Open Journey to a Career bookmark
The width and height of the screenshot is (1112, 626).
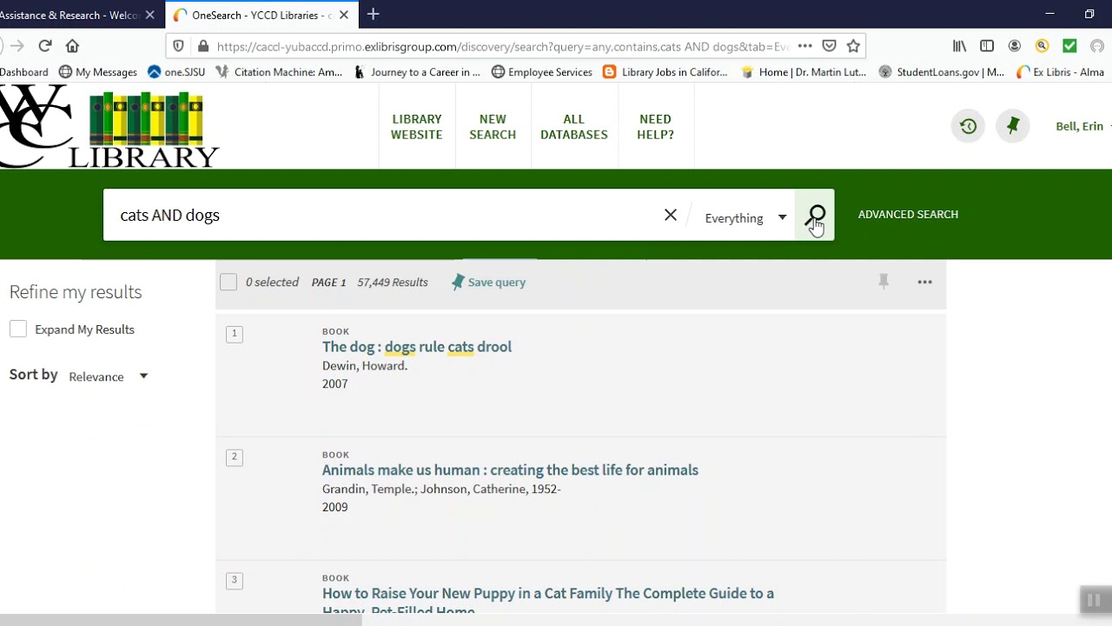[x=417, y=72]
